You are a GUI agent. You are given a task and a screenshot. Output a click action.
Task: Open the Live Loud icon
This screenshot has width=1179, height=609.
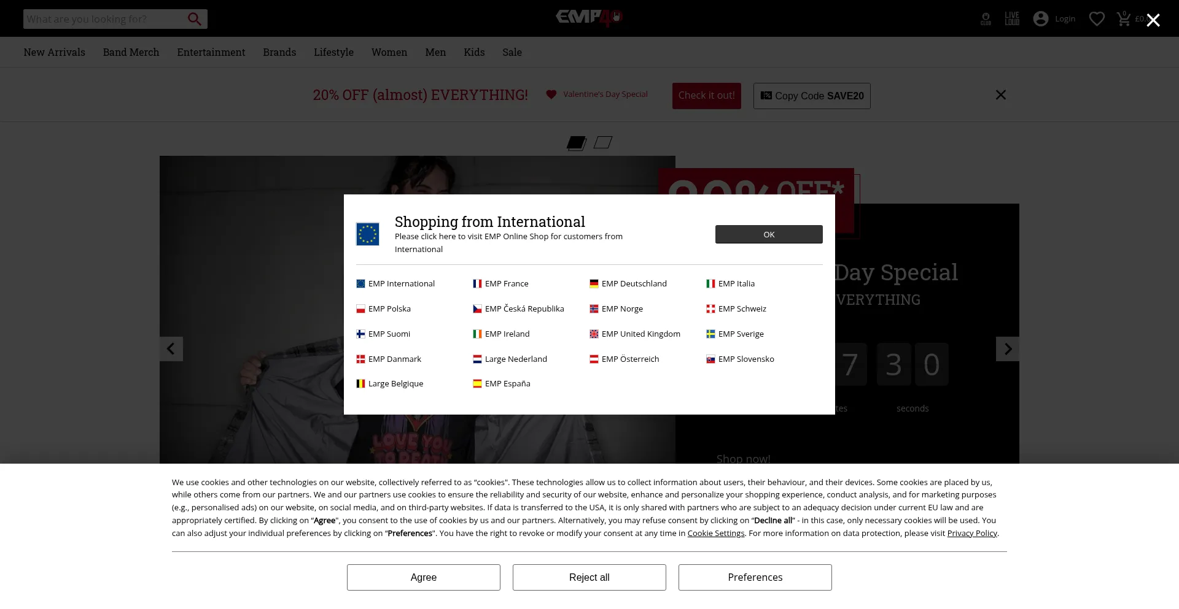(1012, 18)
